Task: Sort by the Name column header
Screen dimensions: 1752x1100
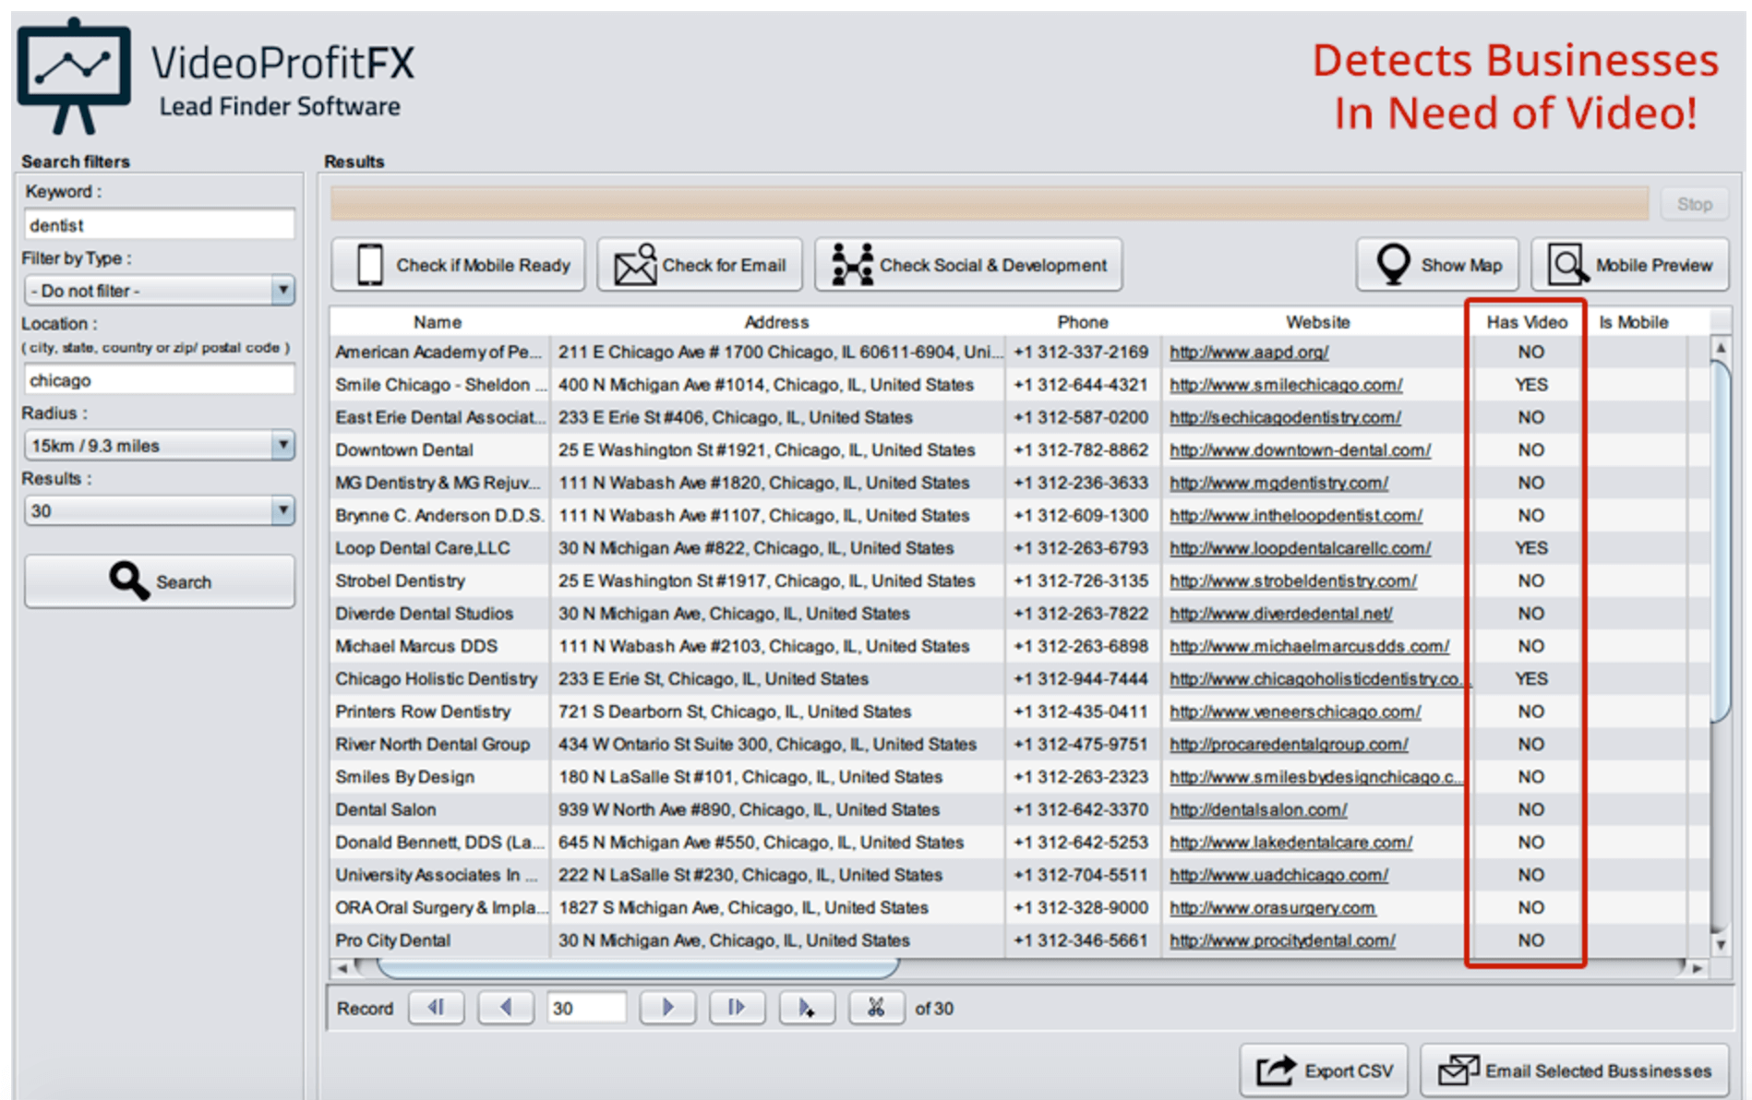Action: point(438,322)
